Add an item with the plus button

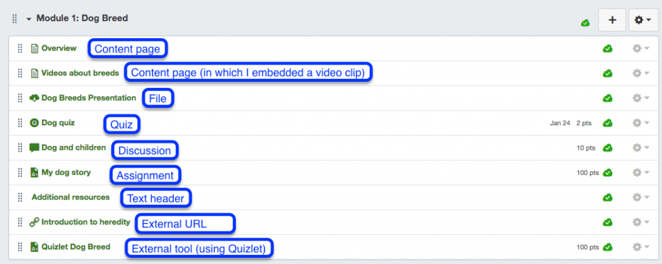pyautogui.click(x=611, y=21)
